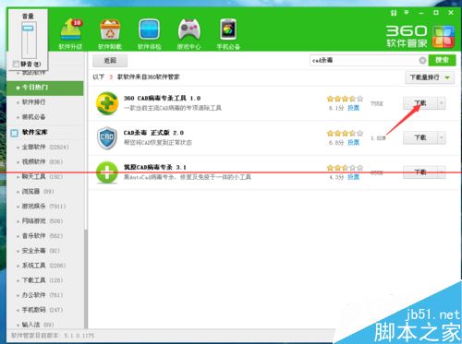462x344 pixels.
Task: Click the skin icon in title bar
Action: (x=394, y=13)
